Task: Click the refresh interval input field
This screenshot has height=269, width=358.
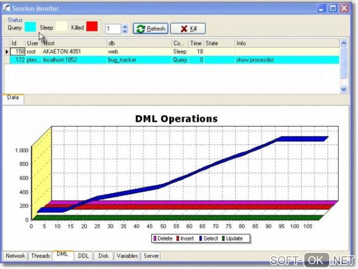Action: click(113, 29)
